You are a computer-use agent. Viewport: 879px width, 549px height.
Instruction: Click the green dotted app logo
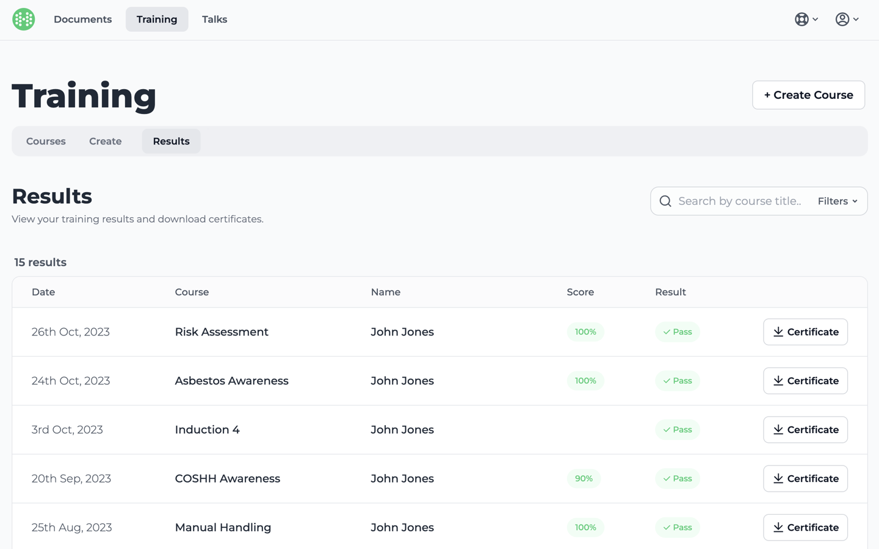pyautogui.click(x=24, y=20)
